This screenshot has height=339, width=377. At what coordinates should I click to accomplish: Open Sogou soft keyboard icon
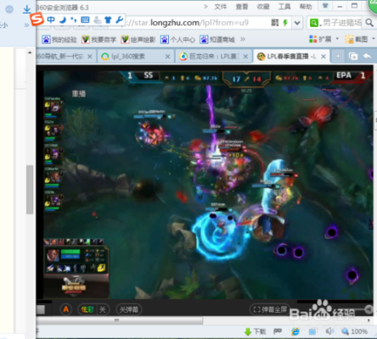click(85, 19)
